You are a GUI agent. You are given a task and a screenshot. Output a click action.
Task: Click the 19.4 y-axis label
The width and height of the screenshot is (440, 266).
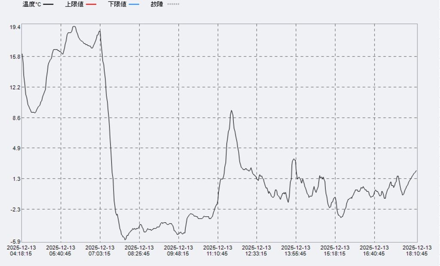[15, 27]
